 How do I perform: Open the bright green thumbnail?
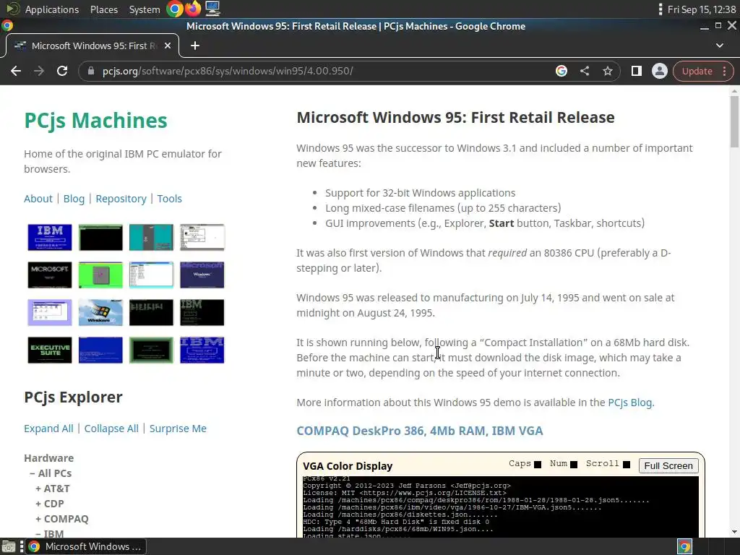[100, 275]
